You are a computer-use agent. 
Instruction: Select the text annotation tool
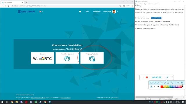[x=172, y=83]
